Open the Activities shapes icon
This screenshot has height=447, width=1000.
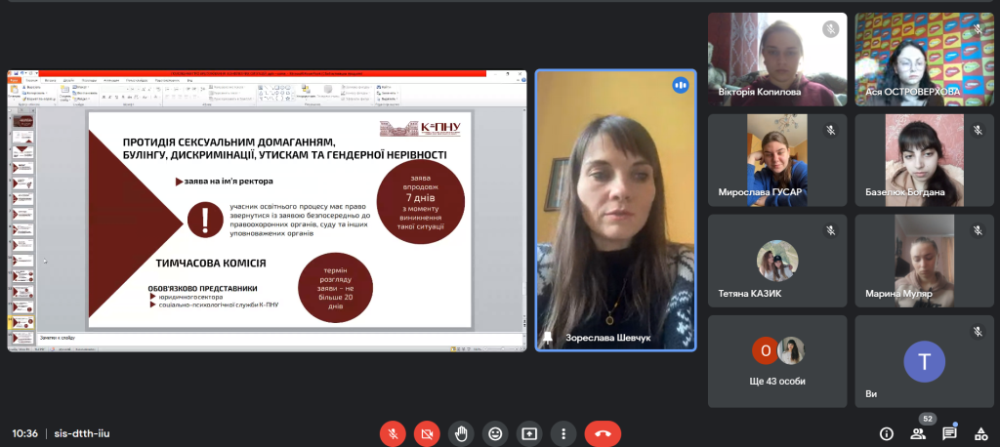[x=979, y=433]
